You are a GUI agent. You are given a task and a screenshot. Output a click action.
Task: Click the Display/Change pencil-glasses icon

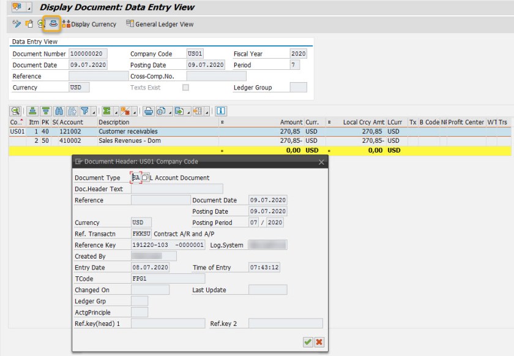pos(17,24)
